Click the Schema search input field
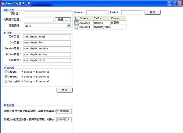The image size is (183, 133). point(97,13)
